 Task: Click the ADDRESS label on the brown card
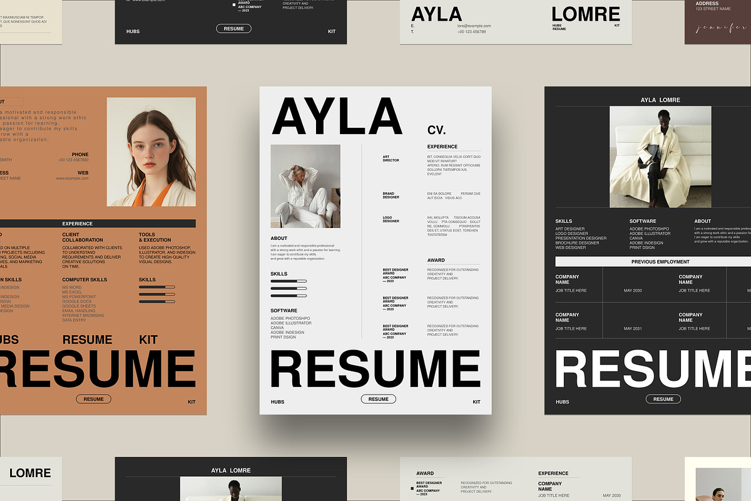click(707, 3)
